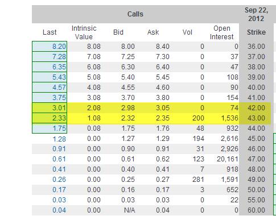Screen dimensions: 276x216
Task: Select the 3.01 last price on the 42.00 strike row
Action: (59, 108)
